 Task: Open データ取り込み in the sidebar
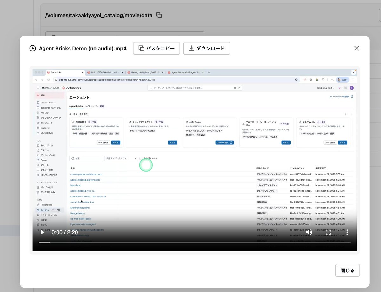[46, 192]
